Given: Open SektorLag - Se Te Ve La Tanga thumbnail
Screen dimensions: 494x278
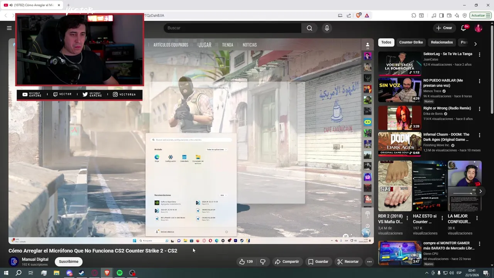Looking at the screenshot, I should (x=399, y=63).
